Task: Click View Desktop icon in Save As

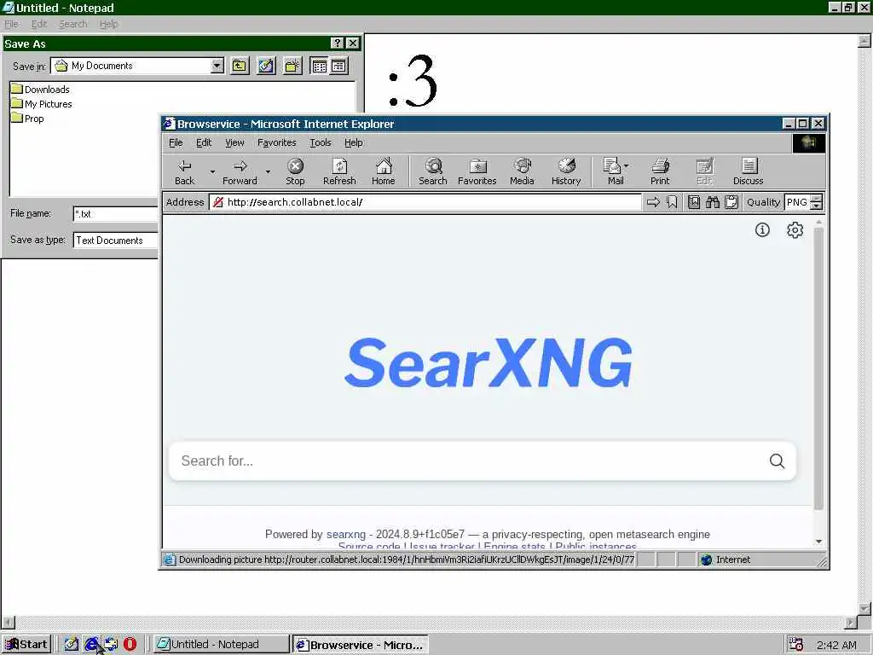Action: (266, 66)
